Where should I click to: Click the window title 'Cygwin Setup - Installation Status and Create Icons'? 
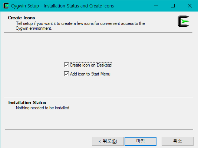62,6
